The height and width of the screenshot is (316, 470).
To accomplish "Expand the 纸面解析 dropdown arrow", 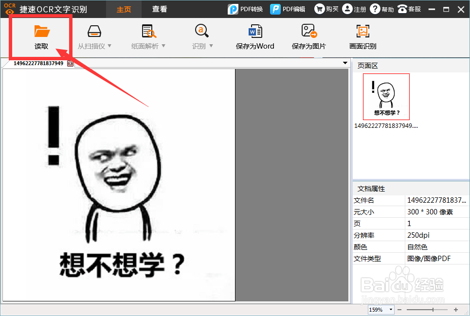I will click(163, 46).
